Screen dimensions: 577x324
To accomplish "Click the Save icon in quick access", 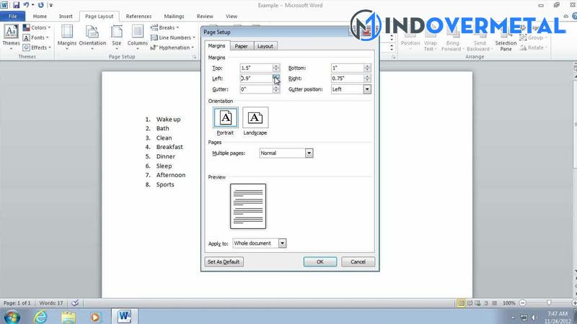I will 16,5.
